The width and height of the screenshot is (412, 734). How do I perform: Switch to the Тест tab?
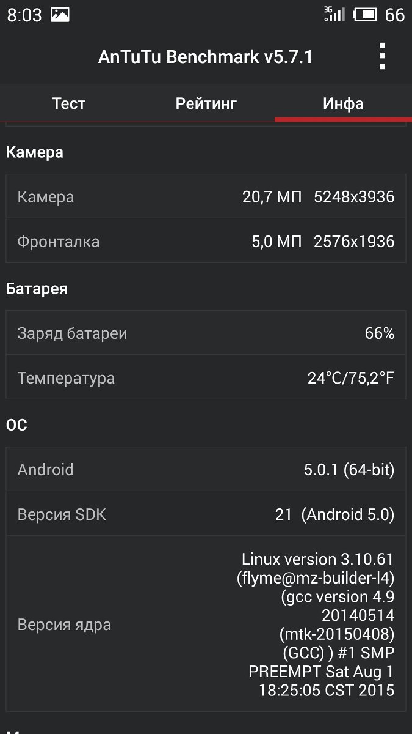click(69, 103)
